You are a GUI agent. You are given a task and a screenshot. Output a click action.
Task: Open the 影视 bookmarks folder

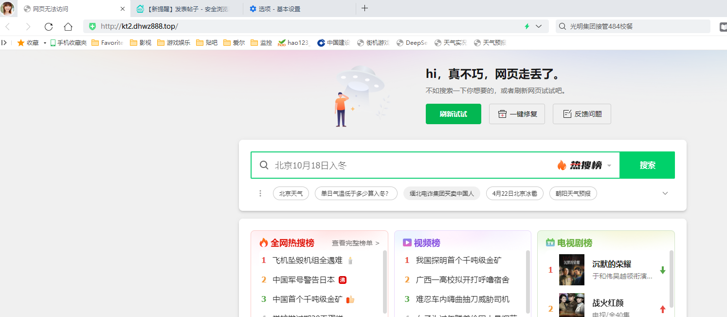click(141, 42)
